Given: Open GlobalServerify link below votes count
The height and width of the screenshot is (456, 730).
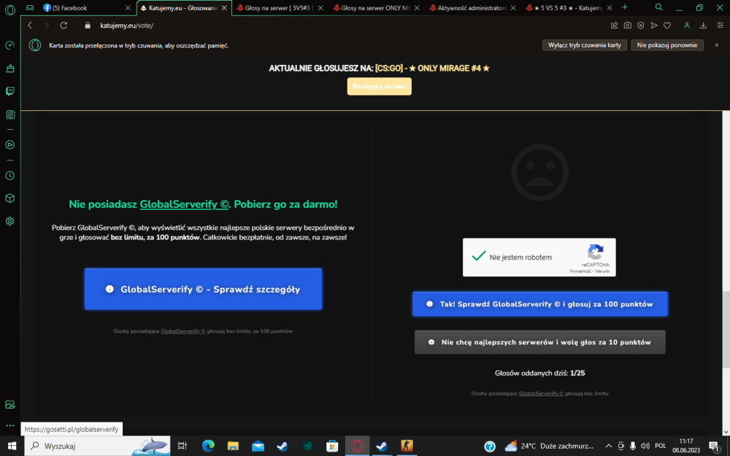Looking at the screenshot, I should (x=541, y=393).
